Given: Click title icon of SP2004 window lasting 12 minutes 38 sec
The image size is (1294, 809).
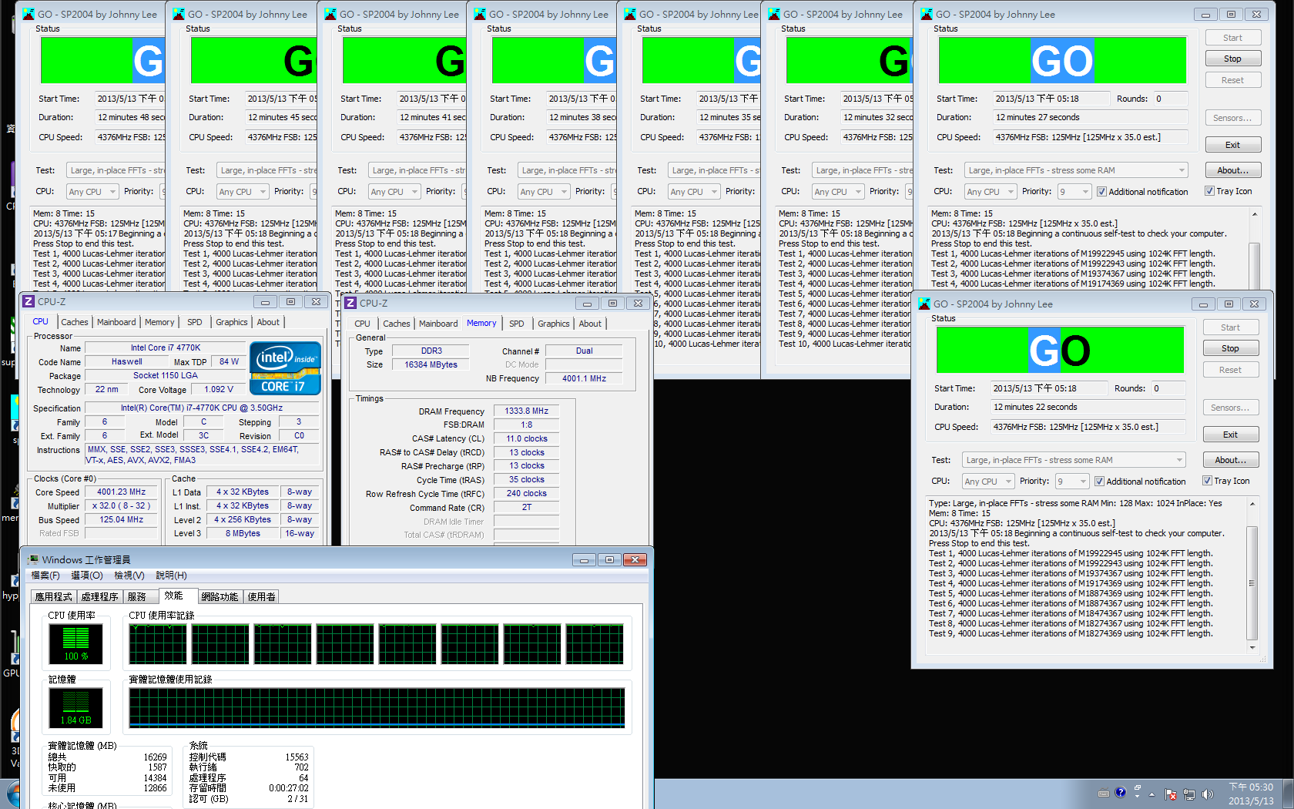Looking at the screenshot, I should pyautogui.click(x=480, y=14).
